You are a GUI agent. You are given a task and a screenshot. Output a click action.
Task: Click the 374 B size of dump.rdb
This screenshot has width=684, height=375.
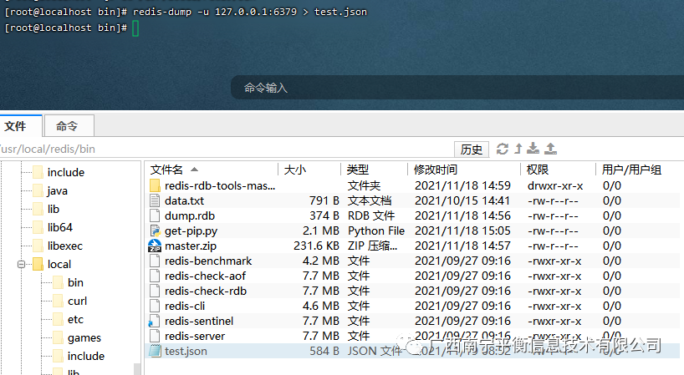(324, 216)
